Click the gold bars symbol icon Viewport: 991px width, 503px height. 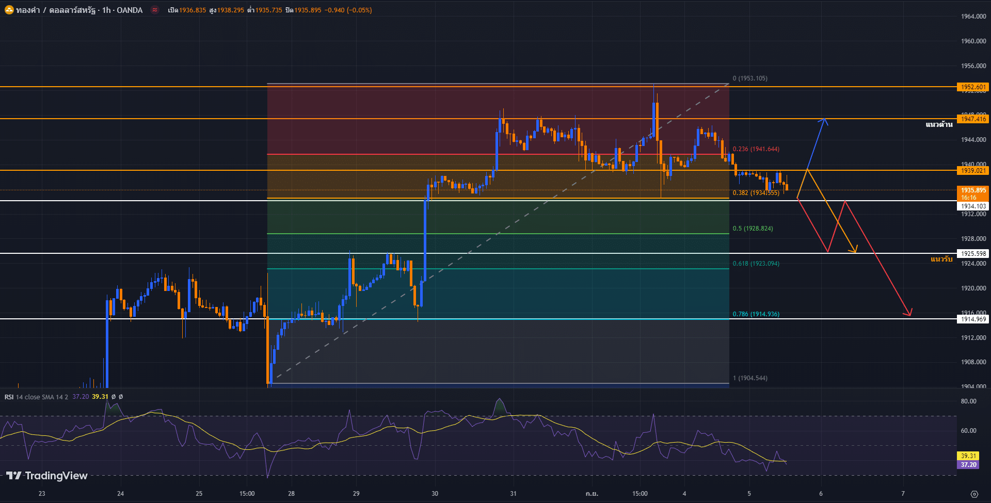pyautogui.click(x=9, y=10)
